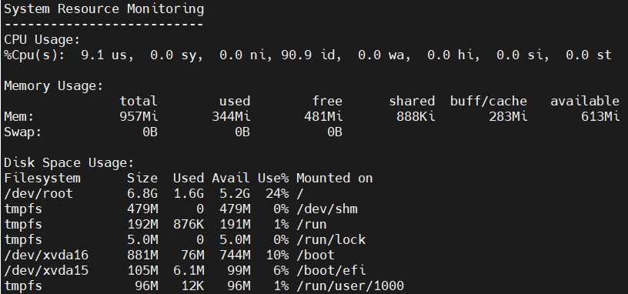Image resolution: width=628 pixels, height=294 pixels.
Task: Click the CPU Usage heading
Action: coord(42,40)
